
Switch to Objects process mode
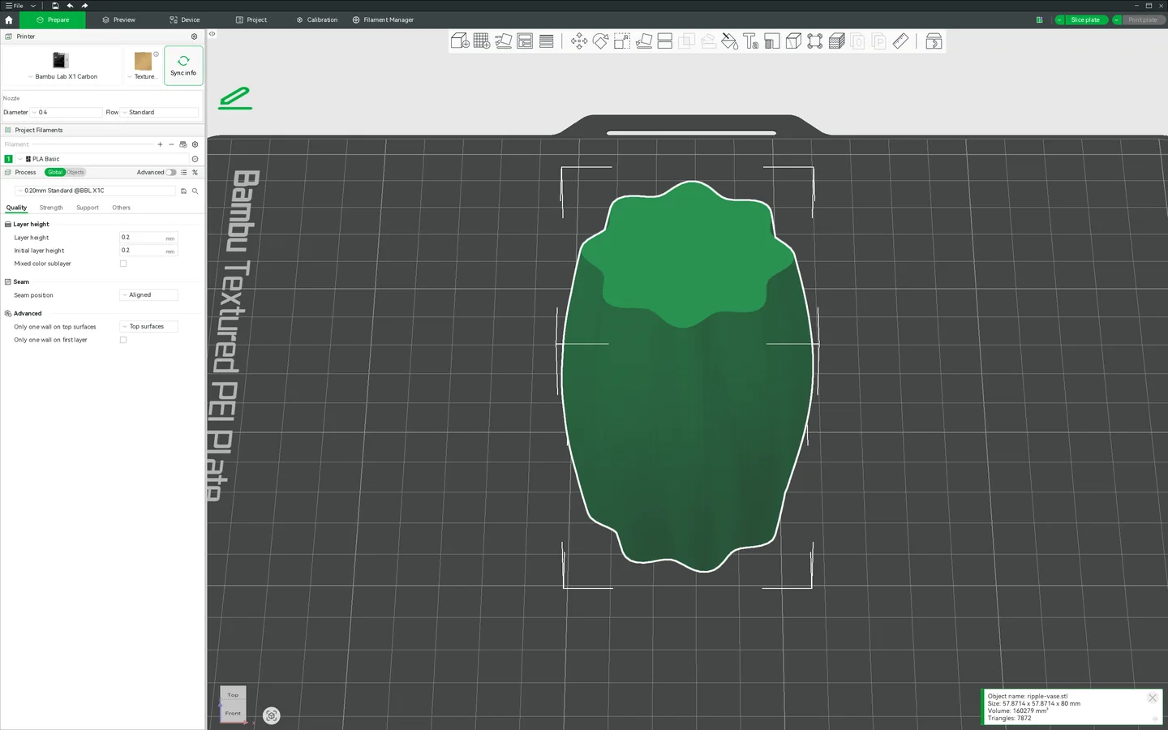click(75, 173)
